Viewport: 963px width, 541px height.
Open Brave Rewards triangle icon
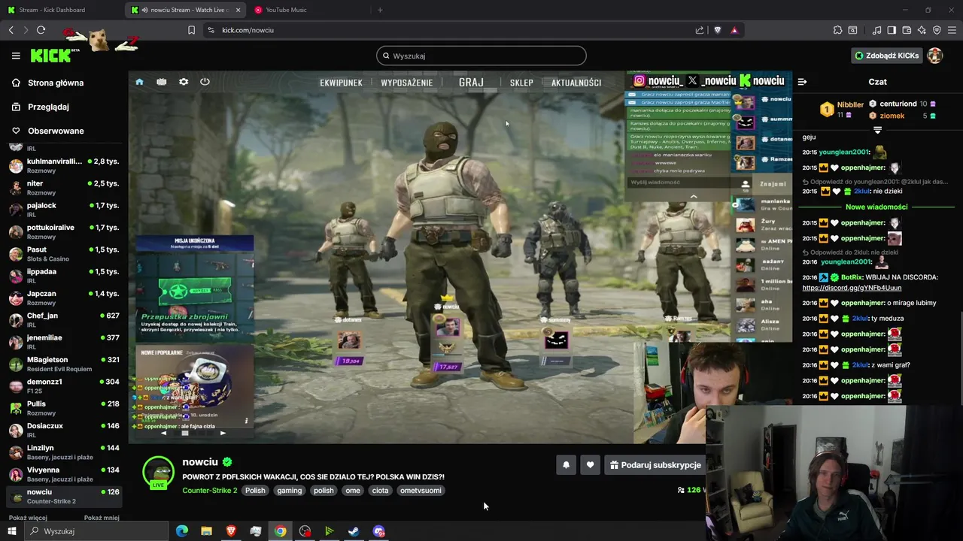pos(734,30)
